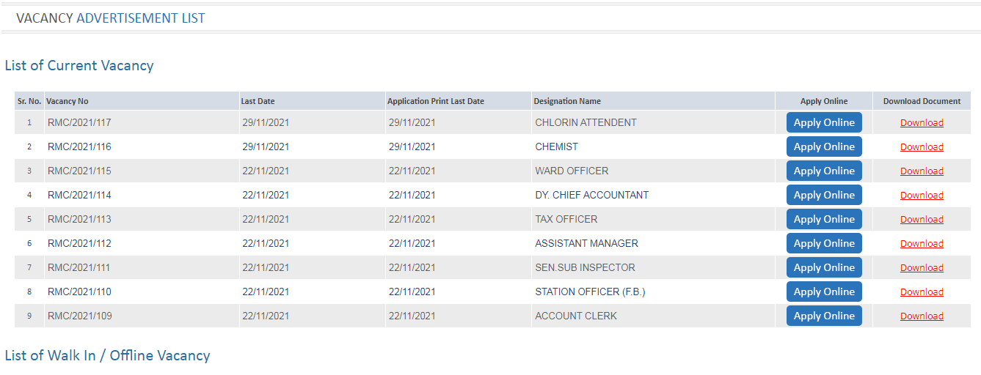Image resolution: width=981 pixels, height=375 pixels.
Task: Download Account Clerk vacancy document
Action: [922, 316]
